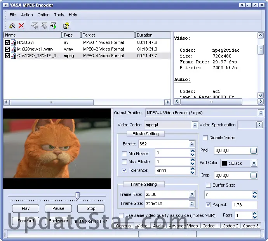Open the Action menu
This screenshot has width=268, height=241.
tap(27, 15)
